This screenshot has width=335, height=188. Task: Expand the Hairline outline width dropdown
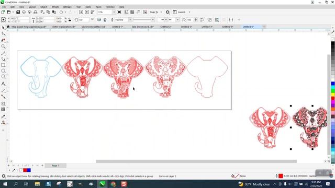click(x=130, y=20)
